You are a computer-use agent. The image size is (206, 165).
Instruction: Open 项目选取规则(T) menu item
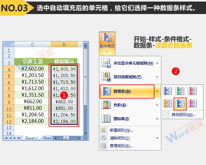pos(130,77)
